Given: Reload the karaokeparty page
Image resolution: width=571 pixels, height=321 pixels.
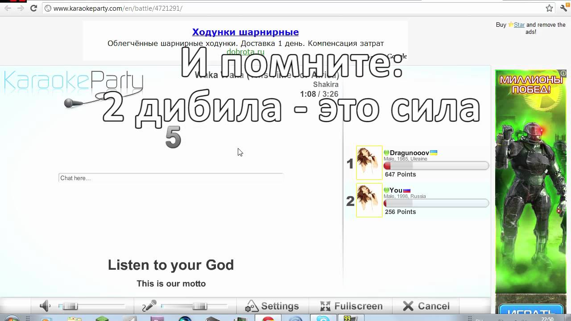Looking at the screenshot, I should 33,8.
